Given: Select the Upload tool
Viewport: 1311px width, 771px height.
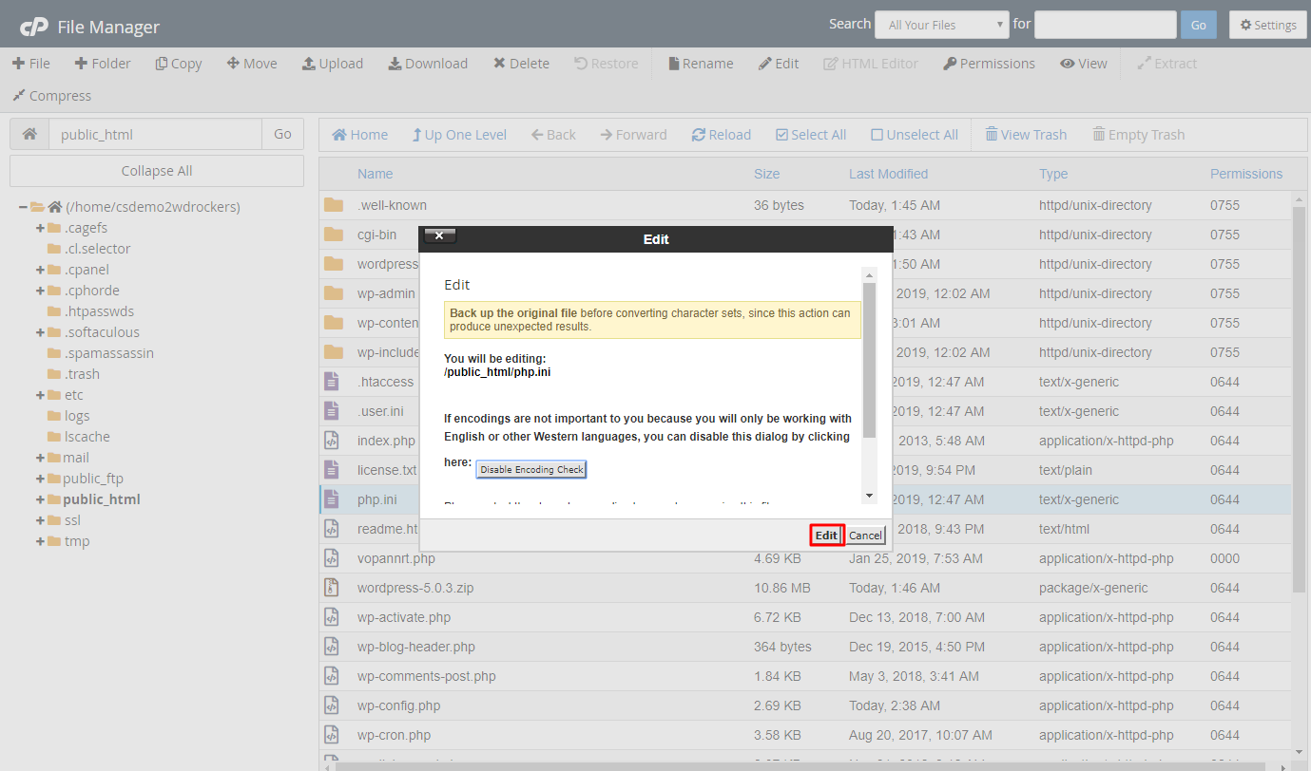Looking at the screenshot, I should pos(332,63).
